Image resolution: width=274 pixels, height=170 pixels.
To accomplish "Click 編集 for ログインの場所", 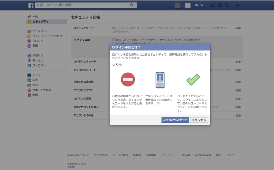I will click(238, 99).
